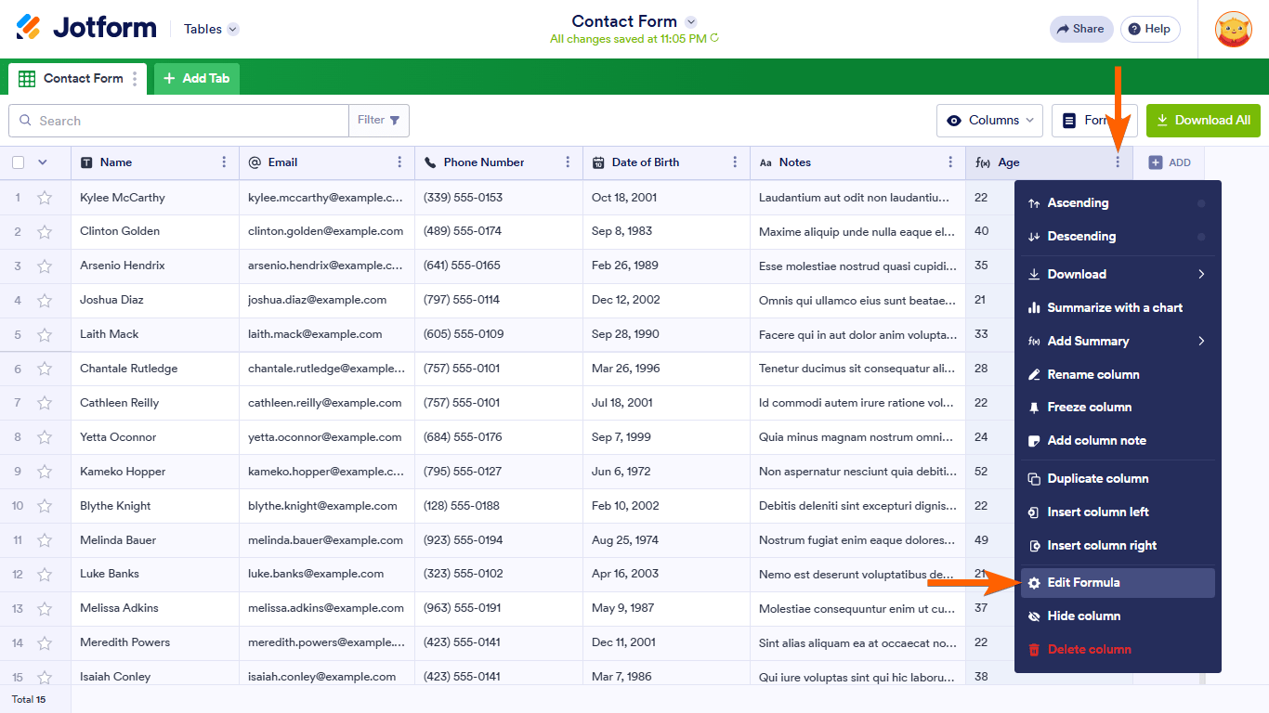This screenshot has width=1269, height=713.
Task: Open the Columns visibility dropdown
Action: tap(992, 121)
